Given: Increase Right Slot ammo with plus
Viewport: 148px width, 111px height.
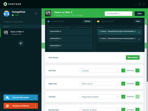Looking at the screenshot, I should point(137,84).
